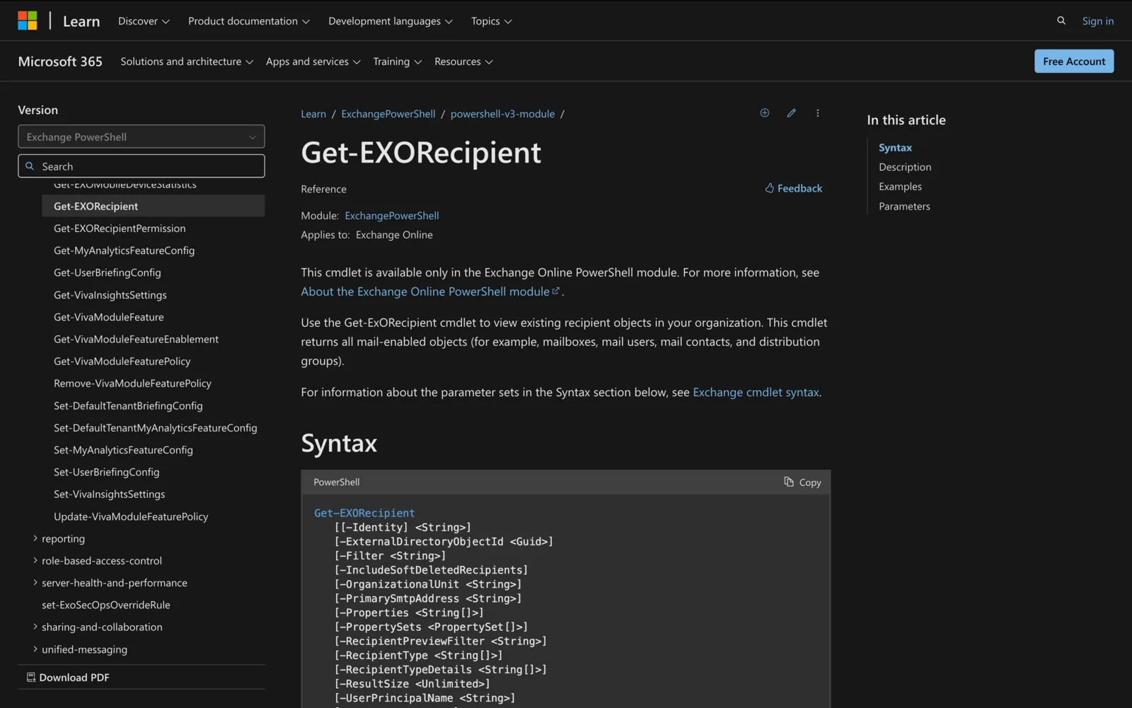This screenshot has width=1132, height=708.
Task: Open Get-MyAnalyticsFeatureConfig page
Action: [124, 250]
